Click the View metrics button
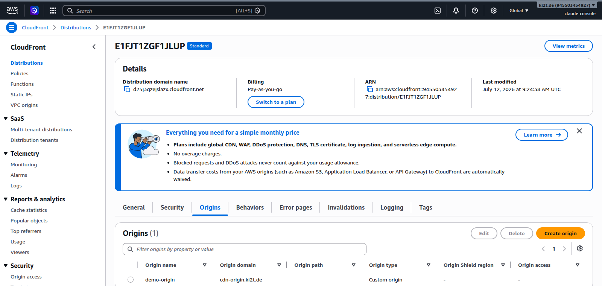Image resolution: width=602 pixels, height=286 pixels. [x=569, y=46]
